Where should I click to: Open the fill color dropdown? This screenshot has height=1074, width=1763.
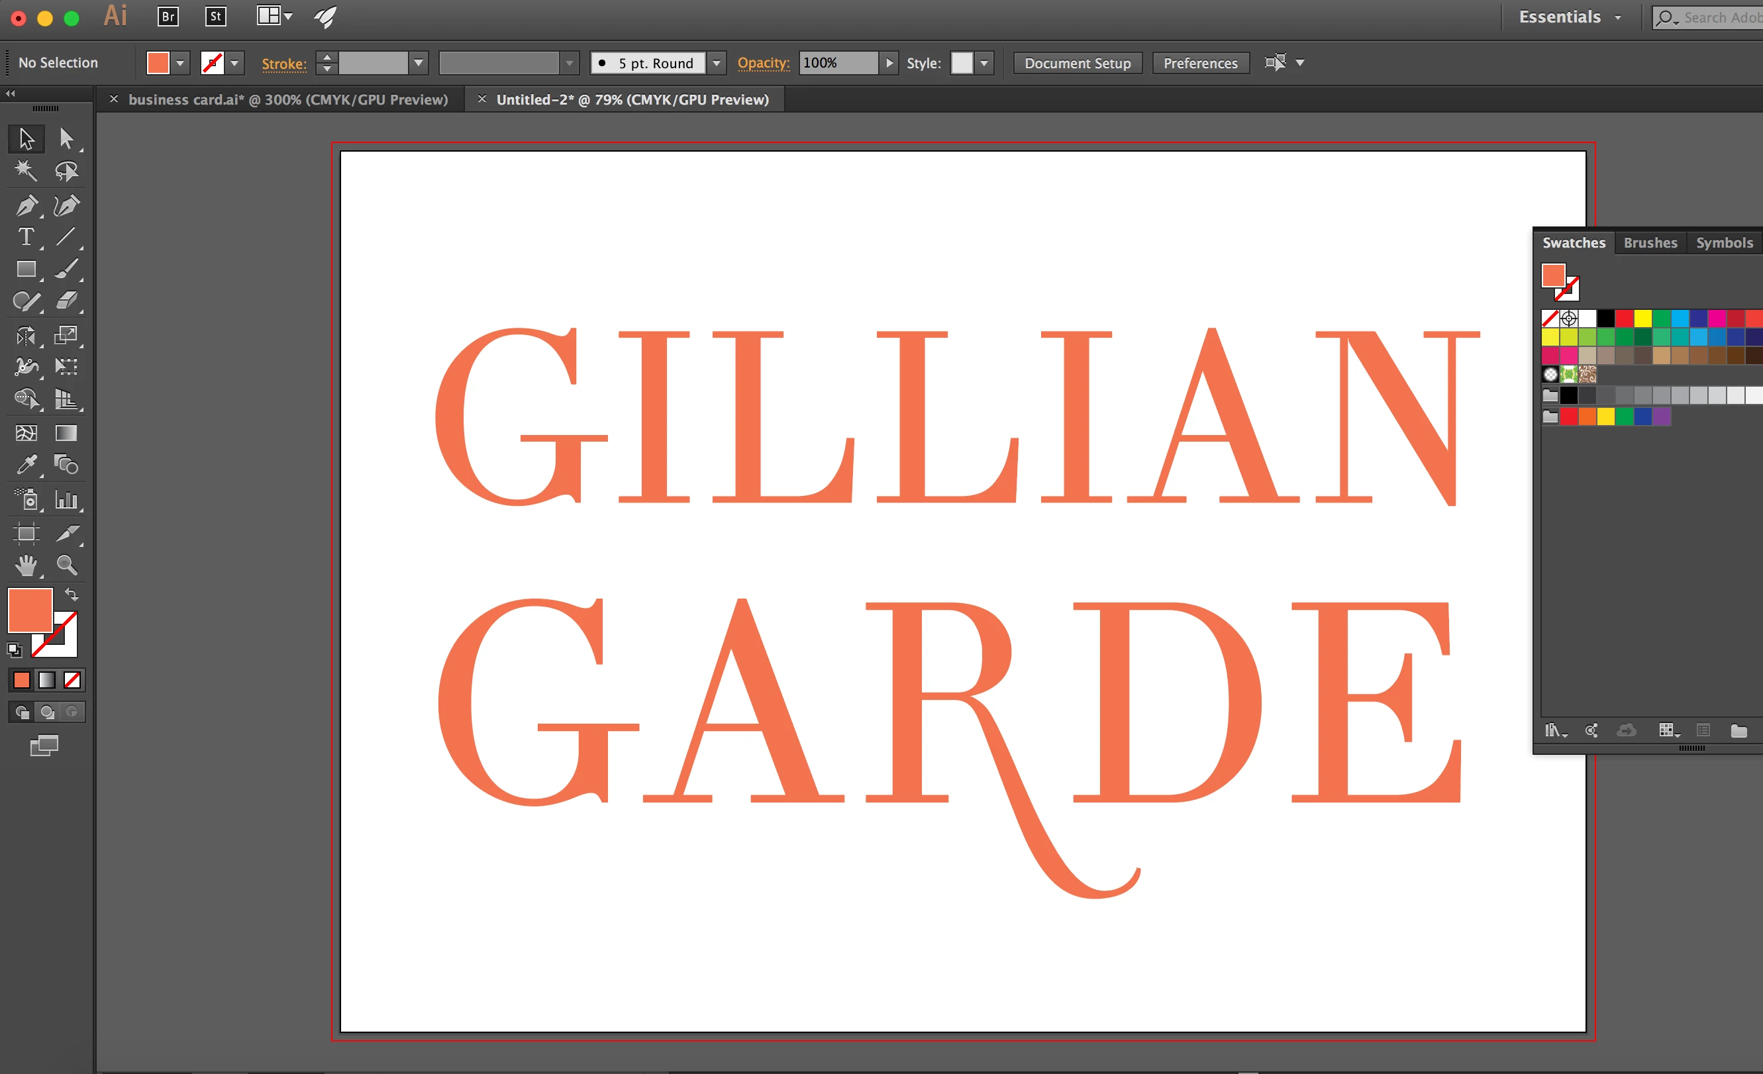[180, 63]
